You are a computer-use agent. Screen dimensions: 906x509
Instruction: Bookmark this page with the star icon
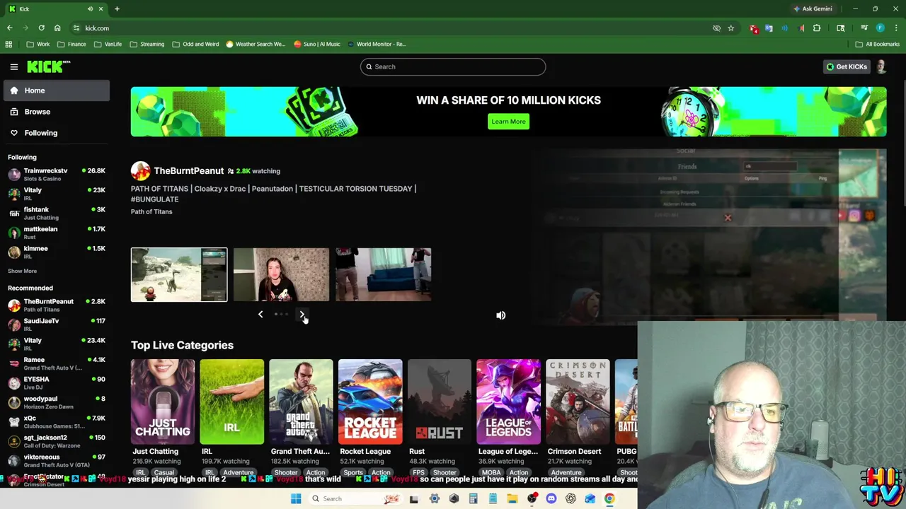tap(730, 28)
